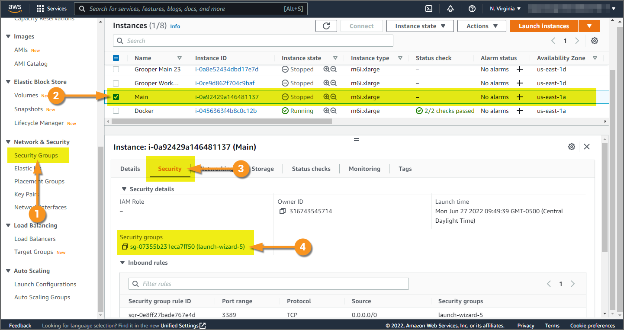Switch to the Security tab
Screen dimensions: 624x330
170,169
